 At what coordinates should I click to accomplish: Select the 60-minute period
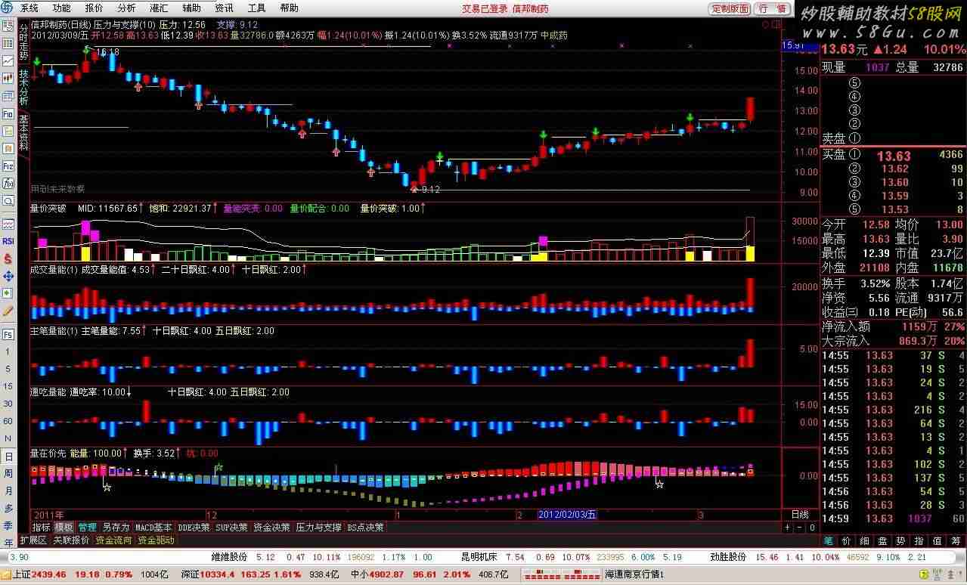click(8, 422)
